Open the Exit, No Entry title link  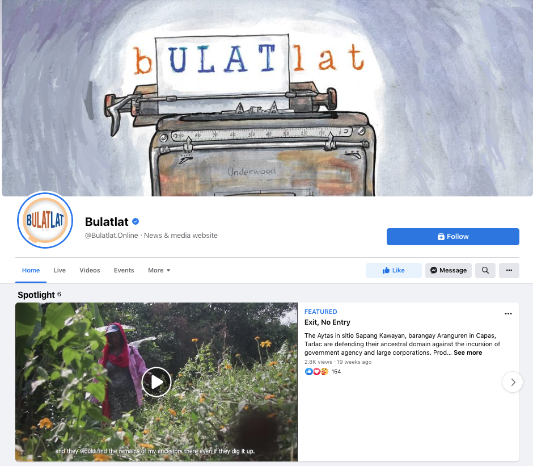(x=327, y=322)
